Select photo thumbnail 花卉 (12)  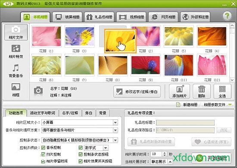pyautogui.click(x=212, y=65)
